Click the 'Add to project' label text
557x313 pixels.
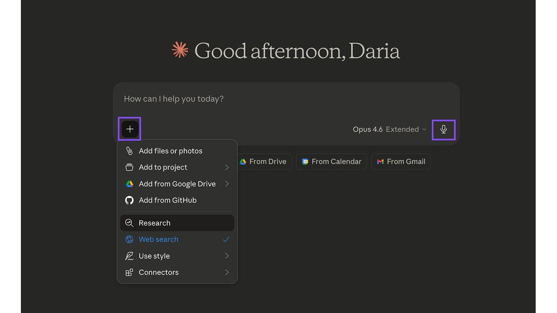pos(163,167)
